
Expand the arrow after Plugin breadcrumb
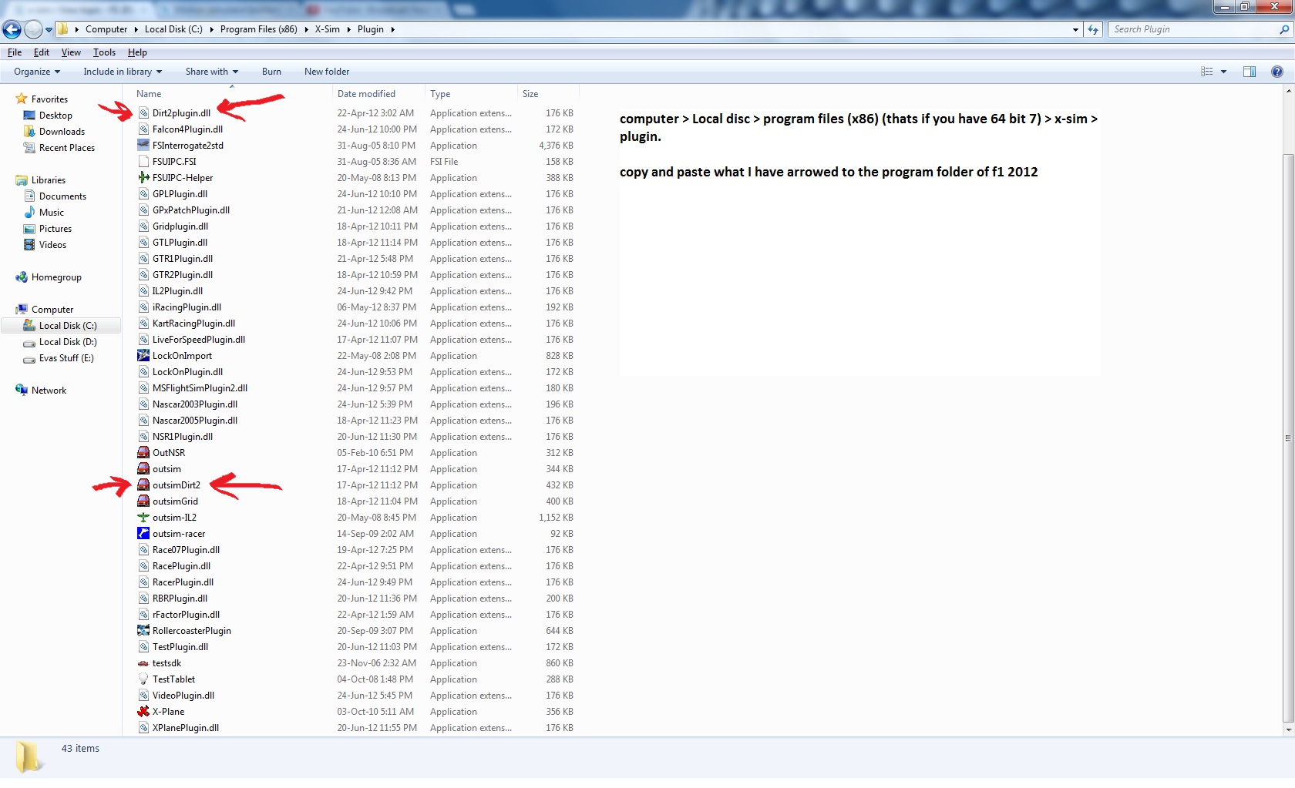(392, 29)
